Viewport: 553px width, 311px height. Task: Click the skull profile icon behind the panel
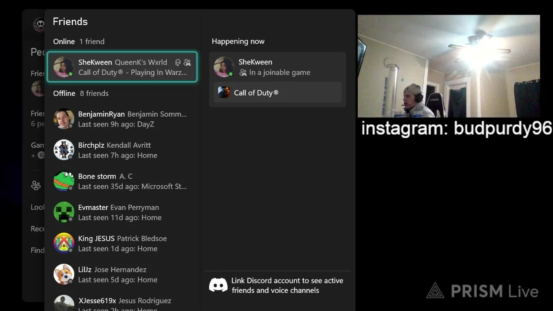click(x=39, y=24)
